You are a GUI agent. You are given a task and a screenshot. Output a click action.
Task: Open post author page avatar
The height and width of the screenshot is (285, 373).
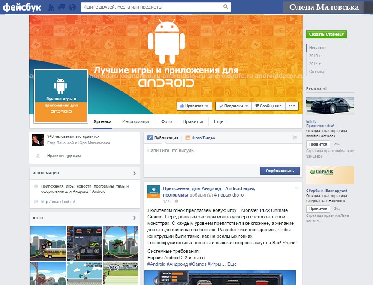pos(153,192)
